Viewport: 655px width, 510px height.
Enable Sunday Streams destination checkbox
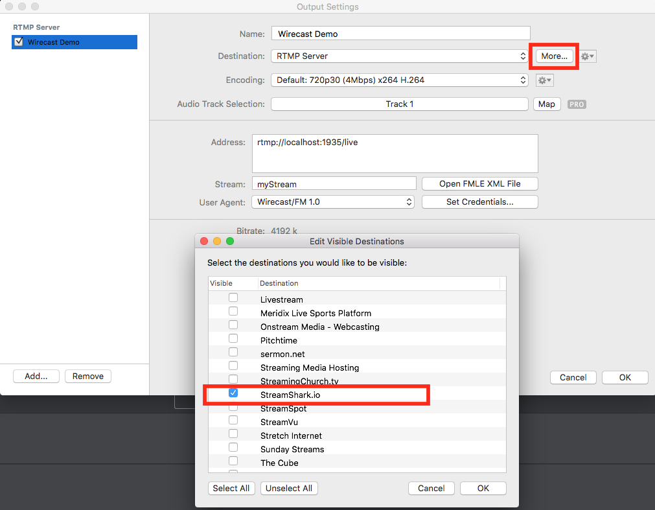tap(233, 447)
